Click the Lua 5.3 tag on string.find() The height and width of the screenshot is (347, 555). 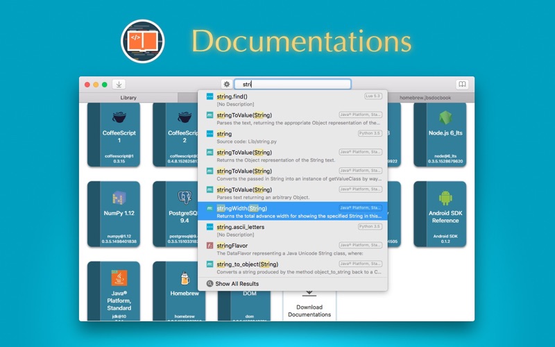pyautogui.click(x=373, y=96)
